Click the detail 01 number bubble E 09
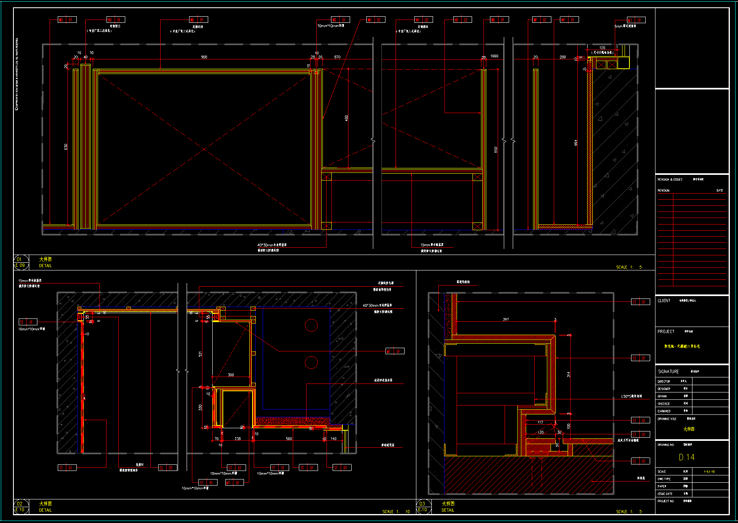This screenshot has width=738, height=523. pyautogui.click(x=21, y=262)
